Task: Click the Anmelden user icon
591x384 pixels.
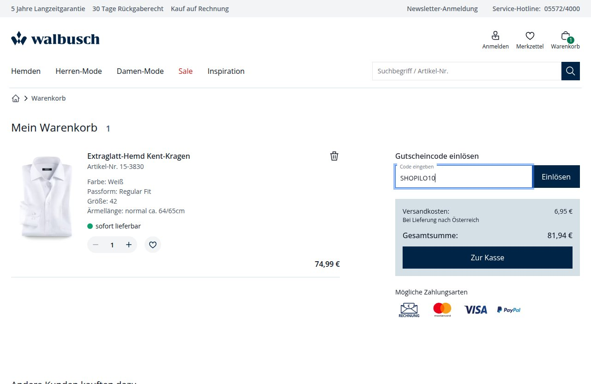Action: pyautogui.click(x=495, y=36)
